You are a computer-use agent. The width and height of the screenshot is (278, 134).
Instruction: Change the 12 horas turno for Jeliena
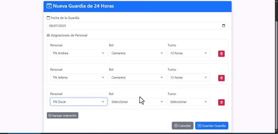(x=189, y=77)
